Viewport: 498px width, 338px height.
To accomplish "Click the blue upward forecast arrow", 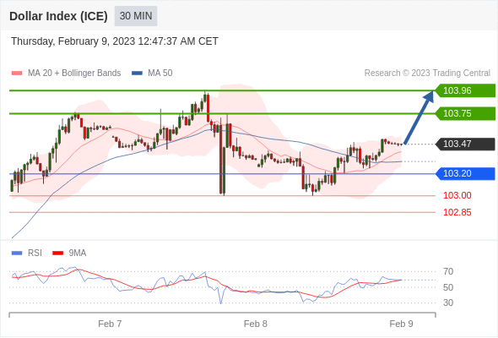I will pyautogui.click(x=419, y=117).
